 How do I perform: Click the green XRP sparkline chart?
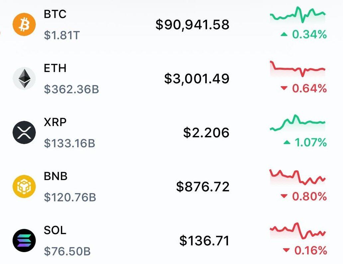(297, 123)
